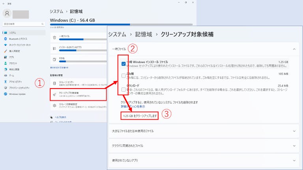Open the クリーンアップ対象候補 row
303x170 pixels.
coord(78,94)
